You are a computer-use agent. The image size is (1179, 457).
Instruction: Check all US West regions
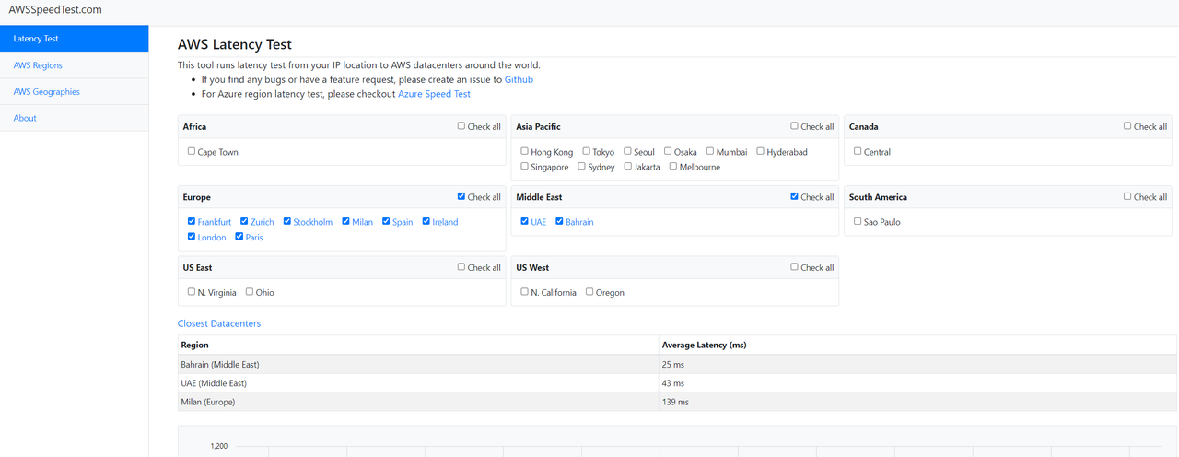pyautogui.click(x=795, y=267)
